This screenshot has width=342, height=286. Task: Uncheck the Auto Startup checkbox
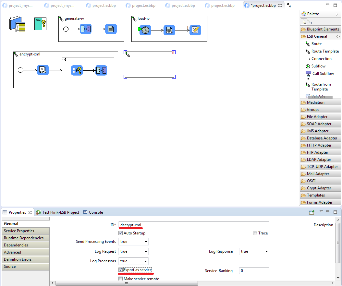point(121,233)
